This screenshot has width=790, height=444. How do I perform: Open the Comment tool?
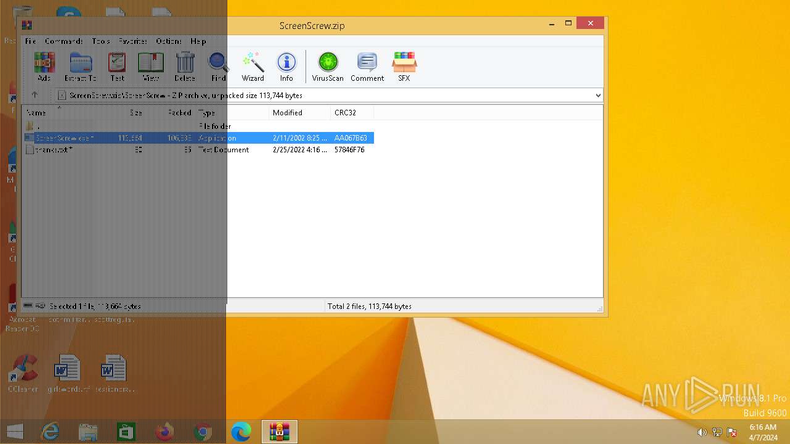(x=367, y=67)
